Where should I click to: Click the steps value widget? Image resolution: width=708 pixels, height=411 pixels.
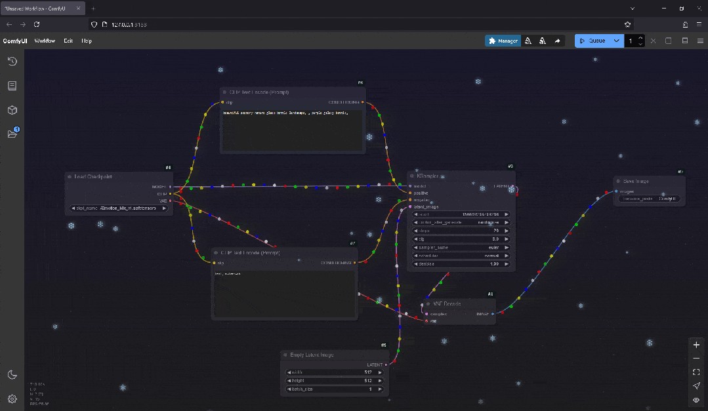(x=461, y=231)
